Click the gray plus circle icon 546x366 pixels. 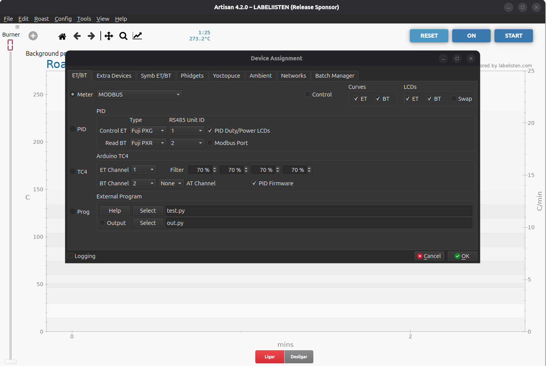click(33, 36)
